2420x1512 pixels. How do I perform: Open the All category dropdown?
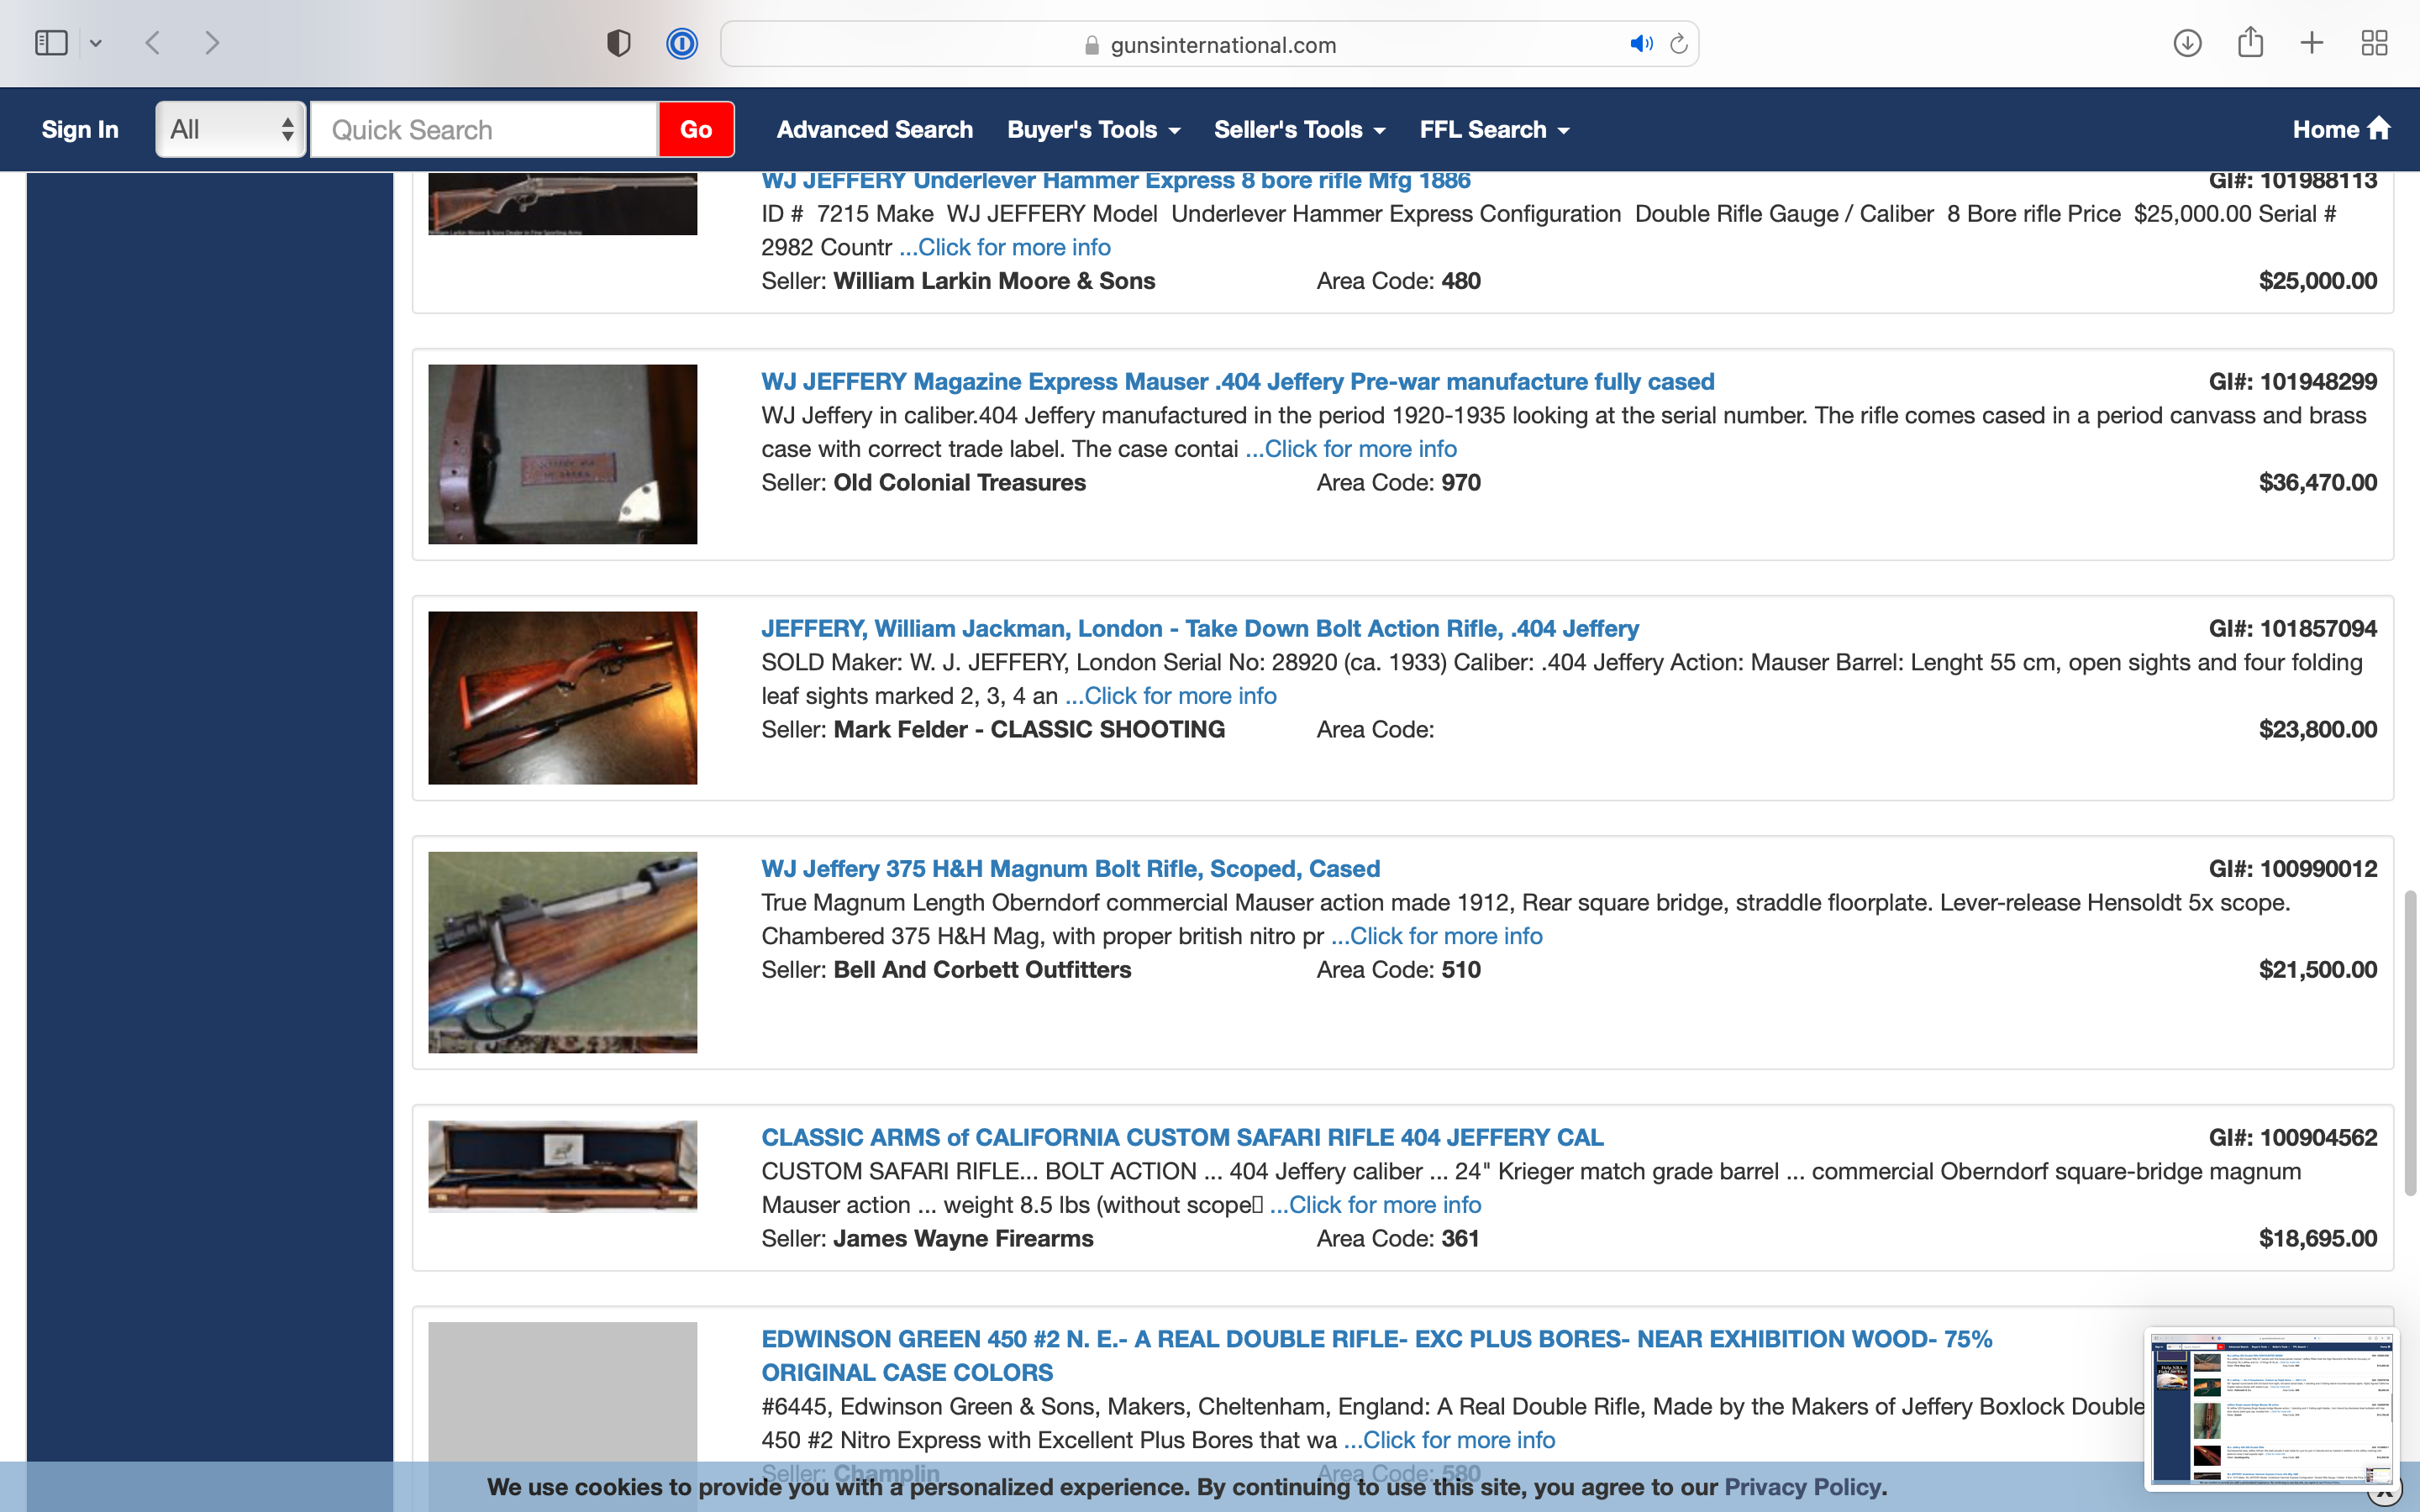coord(231,129)
